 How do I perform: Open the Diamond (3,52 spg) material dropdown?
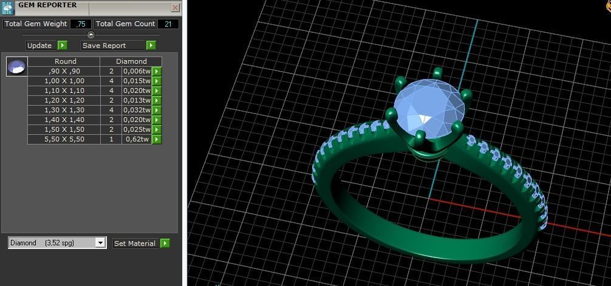101,243
